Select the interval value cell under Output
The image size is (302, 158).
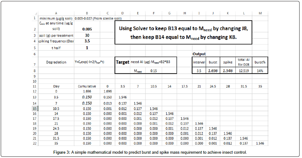(x=199, y=71)
